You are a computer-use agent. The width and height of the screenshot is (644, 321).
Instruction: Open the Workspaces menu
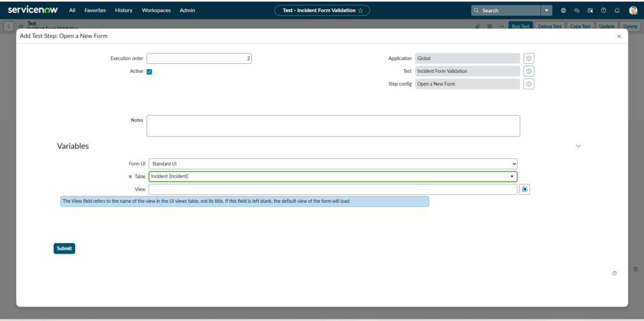(156, 10)
